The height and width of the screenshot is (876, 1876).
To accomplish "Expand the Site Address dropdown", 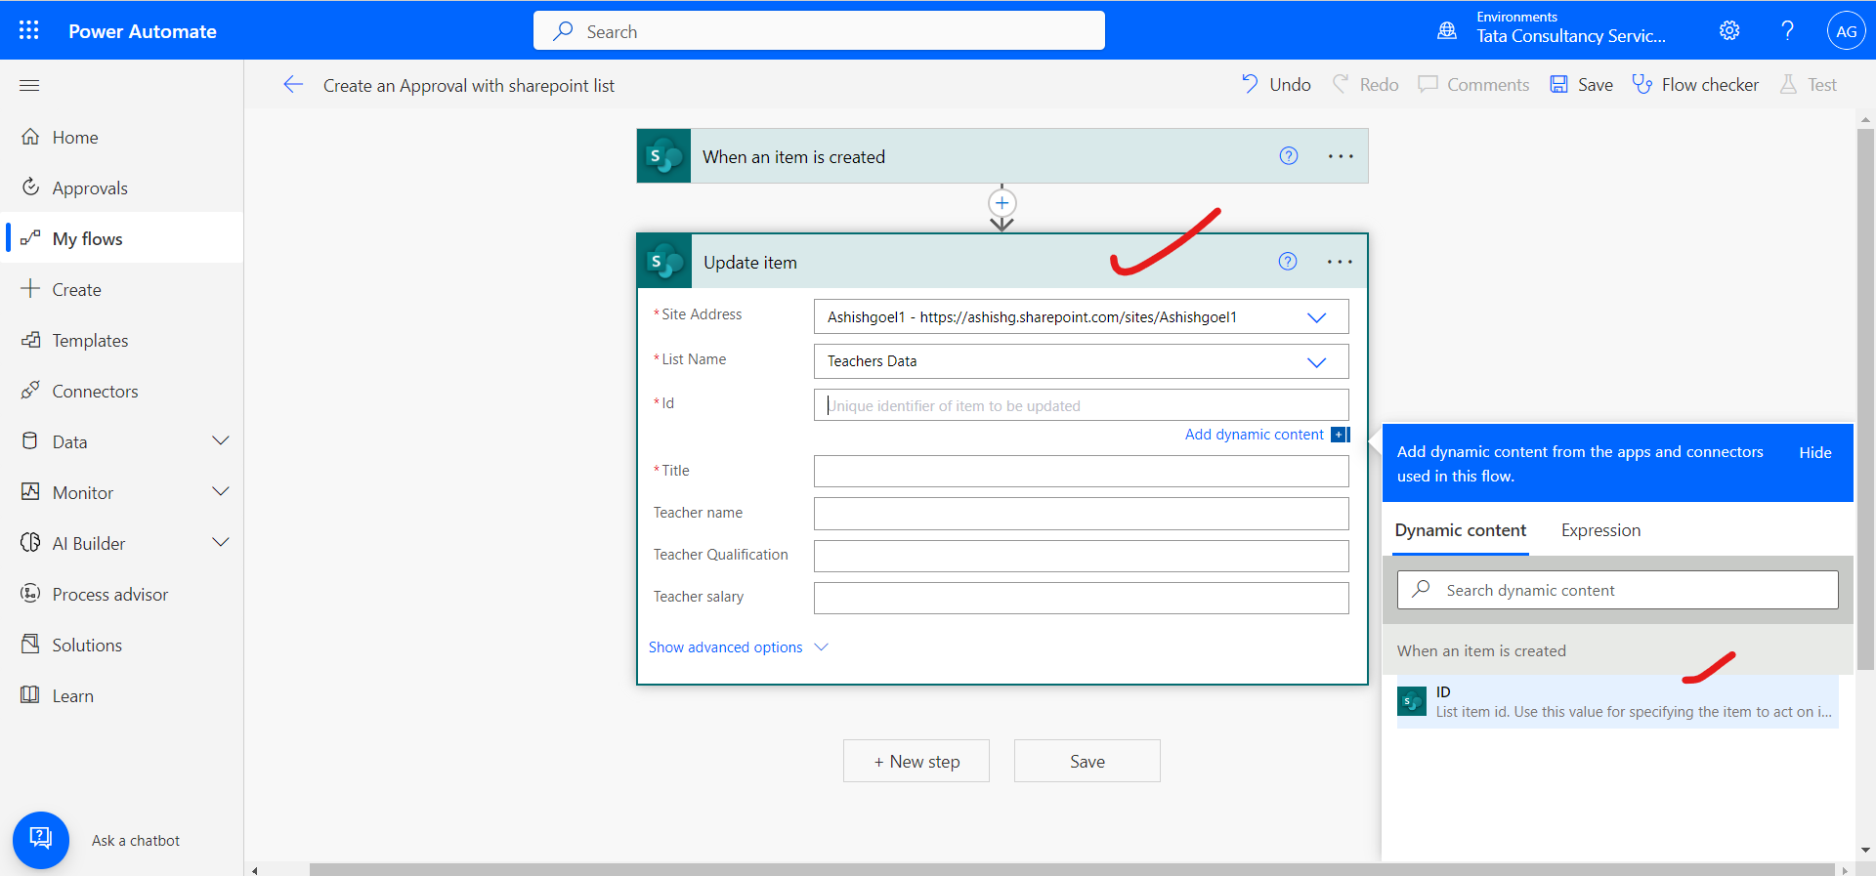I will [x=1316, y=317].
